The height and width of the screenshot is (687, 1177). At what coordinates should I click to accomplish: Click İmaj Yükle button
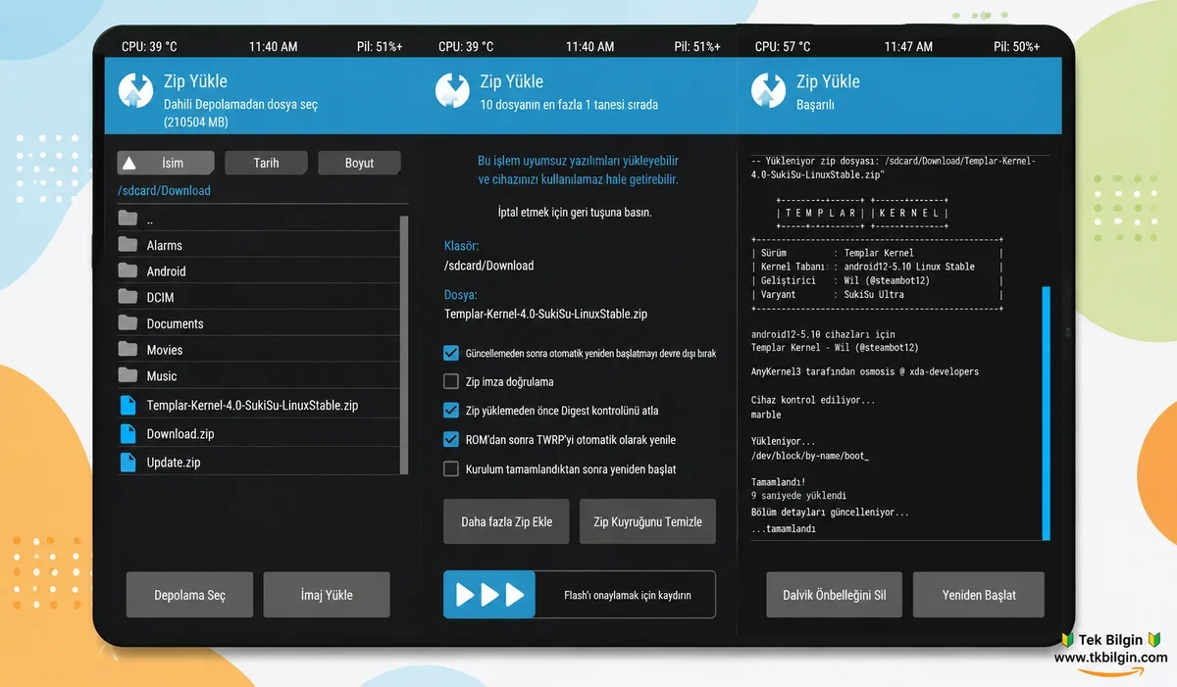tap(327, 595)
